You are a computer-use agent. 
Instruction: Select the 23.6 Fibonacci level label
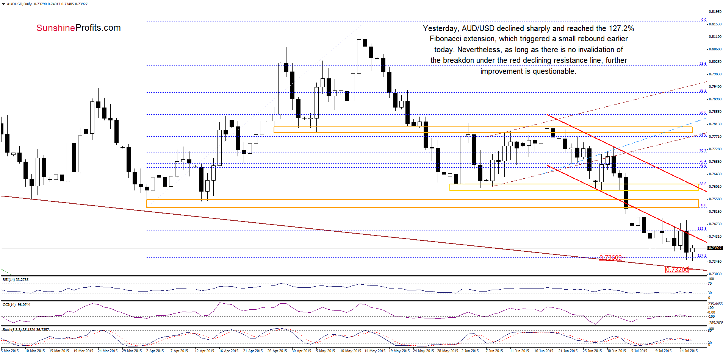pyautogui.click(x=703, y=64)
